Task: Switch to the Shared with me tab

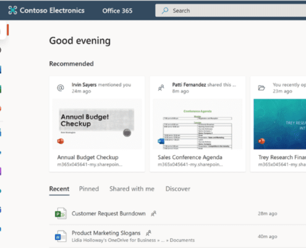Action: [132, 189]
